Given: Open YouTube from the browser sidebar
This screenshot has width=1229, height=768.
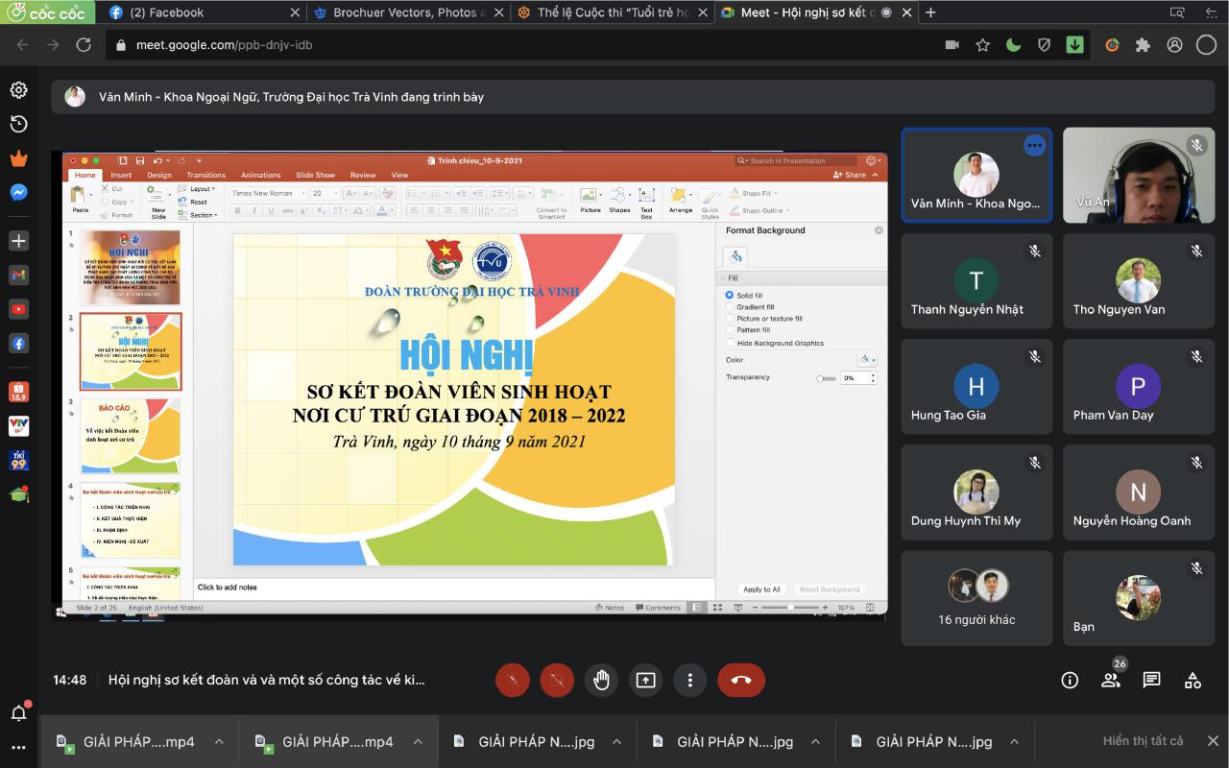Looking at the screenshot, I should [x=18, y=309].
